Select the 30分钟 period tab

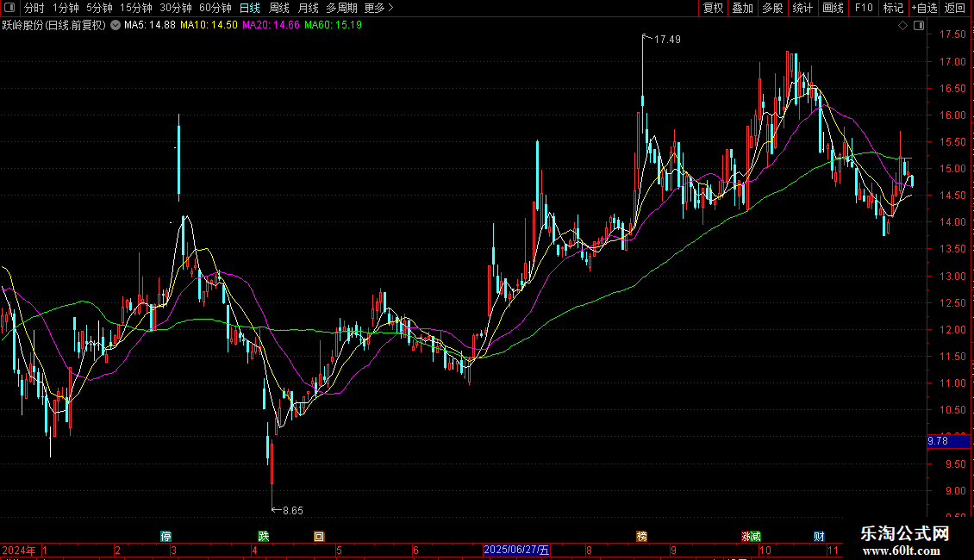point(176,8)
